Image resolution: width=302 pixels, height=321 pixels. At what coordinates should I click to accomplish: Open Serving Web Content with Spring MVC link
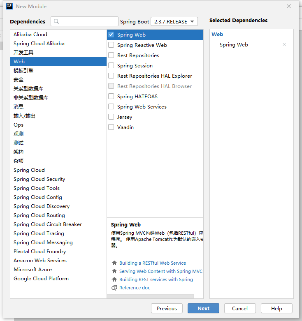click(161, 271)
